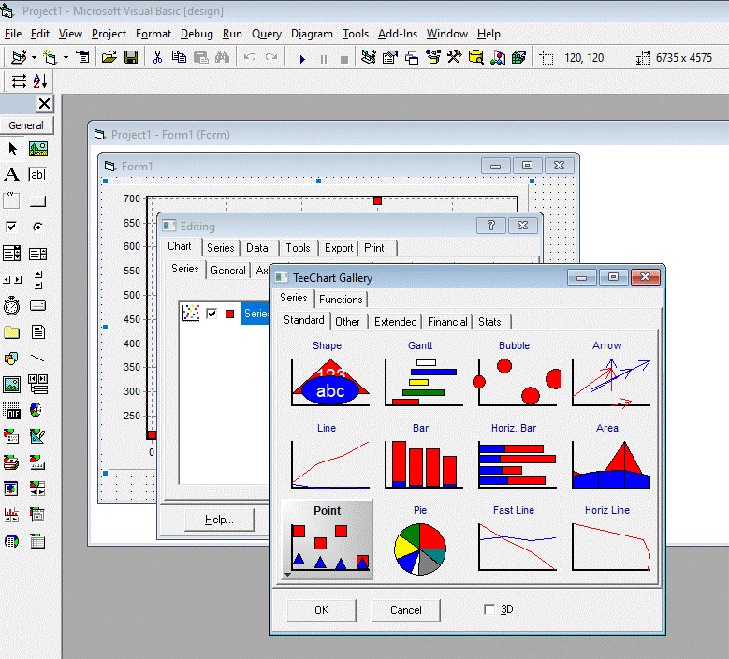Open the Tools tab in Editing dialog
The height and width of the screenshot is (659, 729).
click(298, 248)
